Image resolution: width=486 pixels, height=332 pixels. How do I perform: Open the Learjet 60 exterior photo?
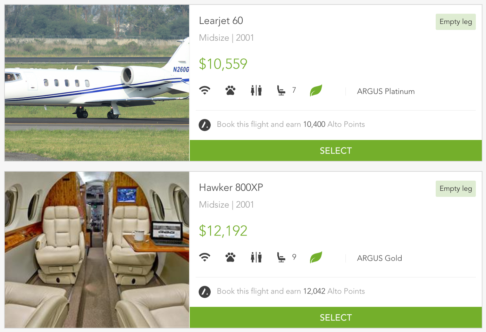tap(97, 83)
